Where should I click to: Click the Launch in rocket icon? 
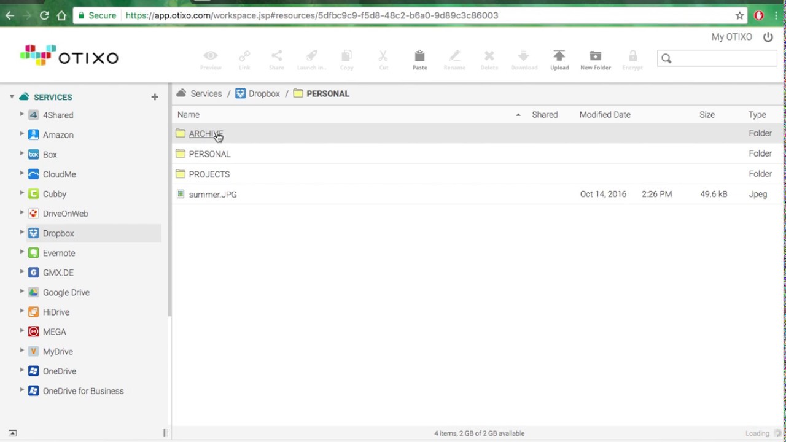point(311,56)
